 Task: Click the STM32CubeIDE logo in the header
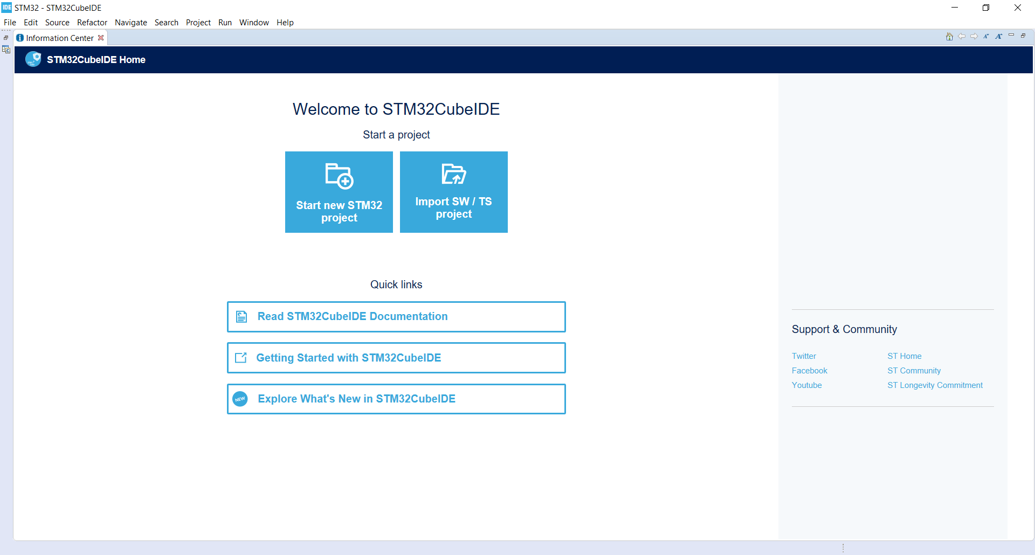(33, 59)
